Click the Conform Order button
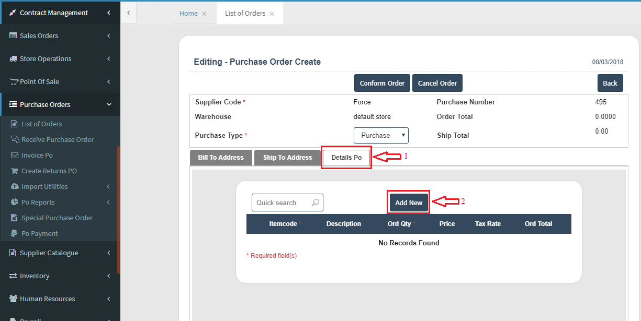 click(382, 83)
